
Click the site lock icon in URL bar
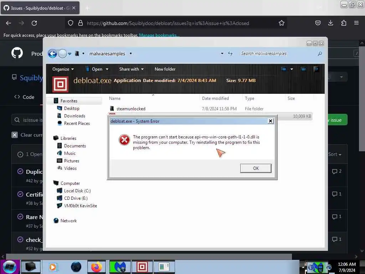coord(81,23)
